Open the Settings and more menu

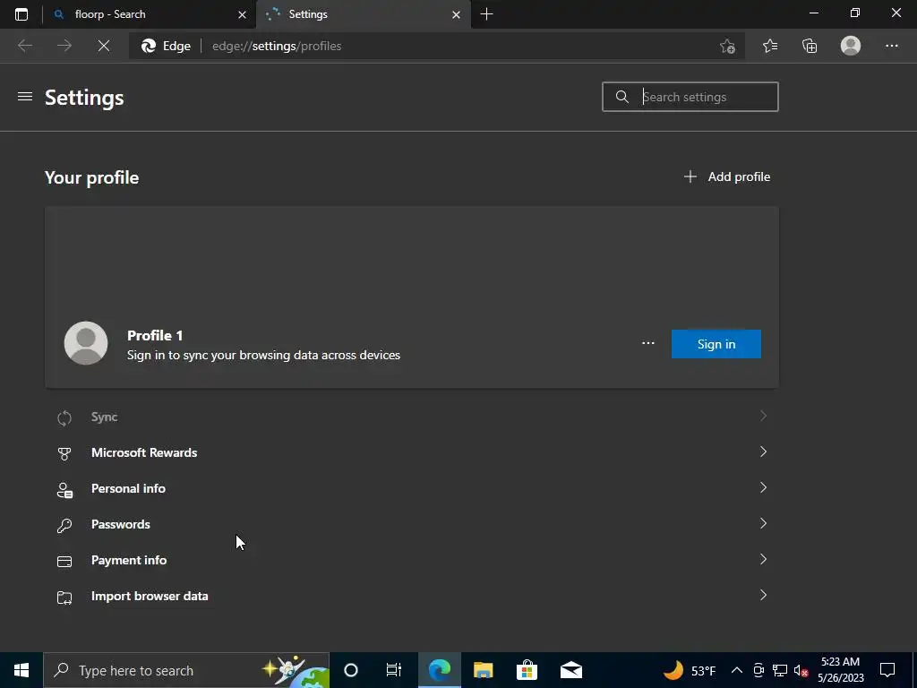[891, 47]
